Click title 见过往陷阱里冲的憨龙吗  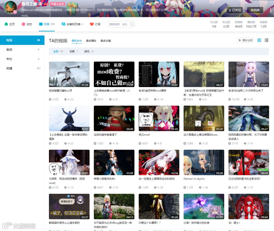coord(245,179)
